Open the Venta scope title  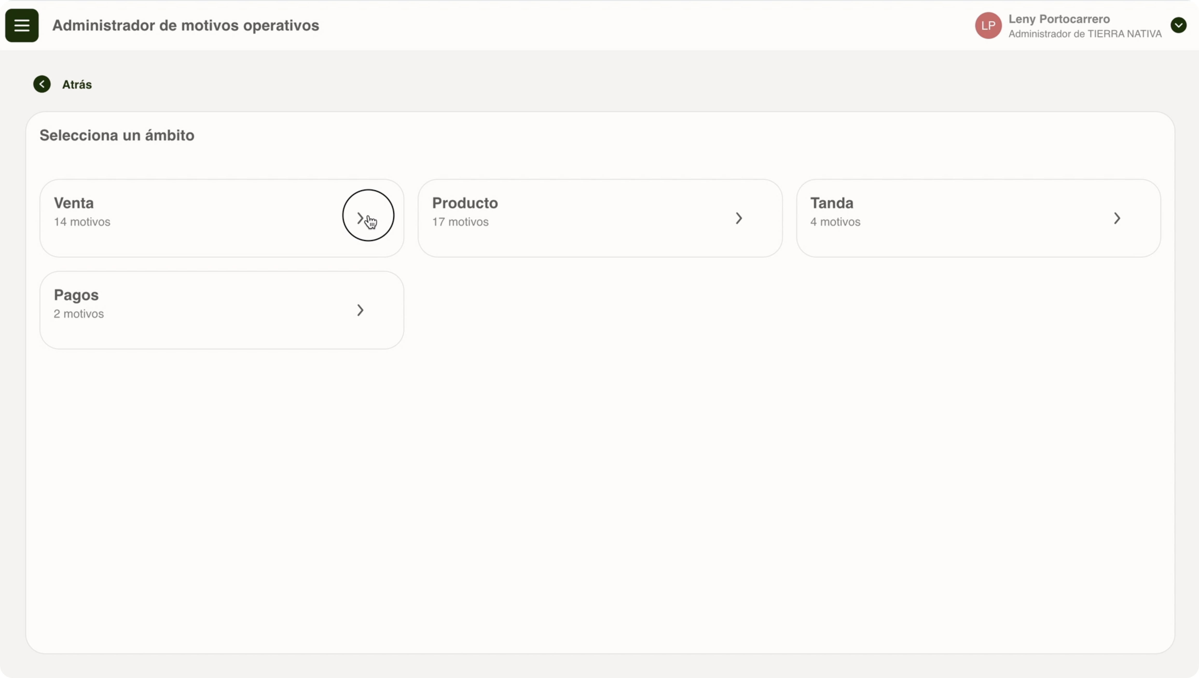pos(73,203)
